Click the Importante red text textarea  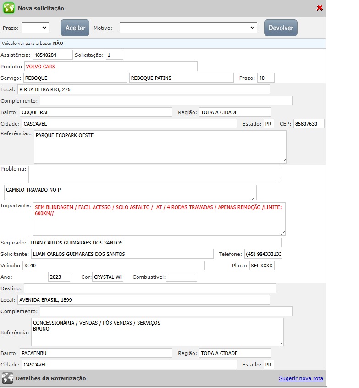click(159, 219)
